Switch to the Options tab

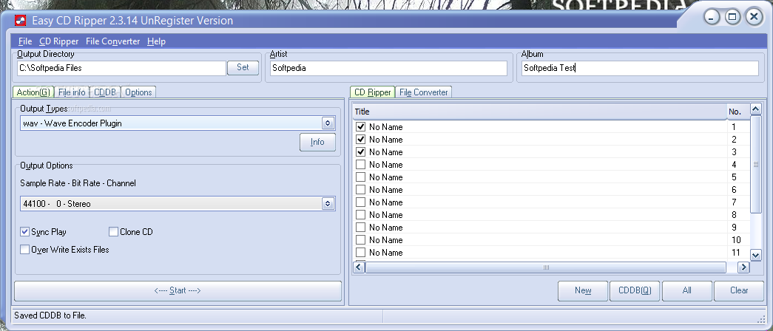coord(138,92)
